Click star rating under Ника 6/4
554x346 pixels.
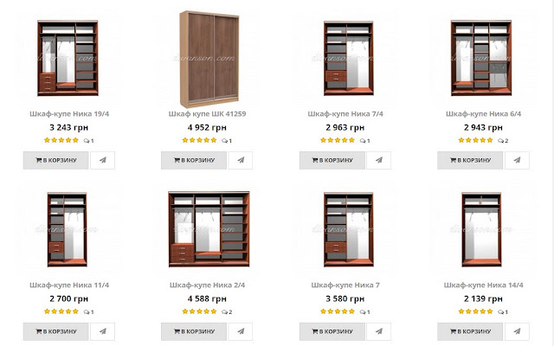[475, 139]
